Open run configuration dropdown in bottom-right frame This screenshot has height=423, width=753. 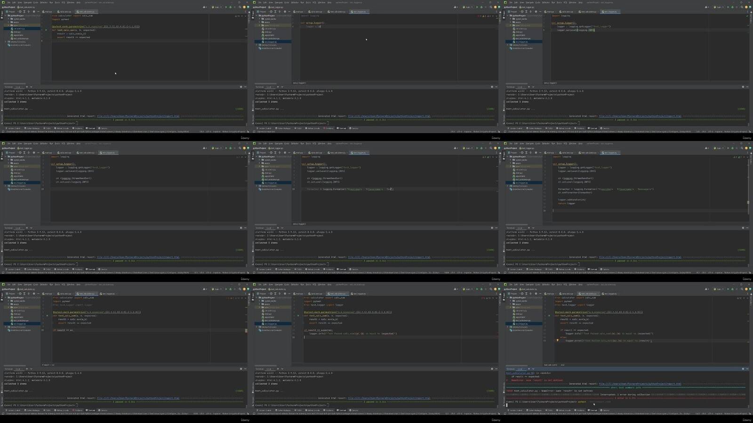tap(719, 289)
